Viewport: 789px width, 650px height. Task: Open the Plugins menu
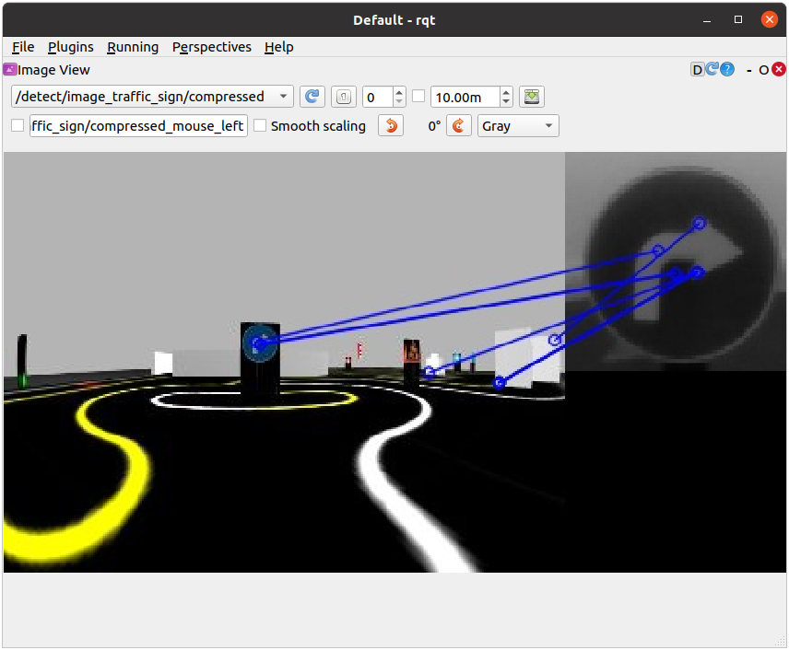pyautogui.click(x=70, y=47)
